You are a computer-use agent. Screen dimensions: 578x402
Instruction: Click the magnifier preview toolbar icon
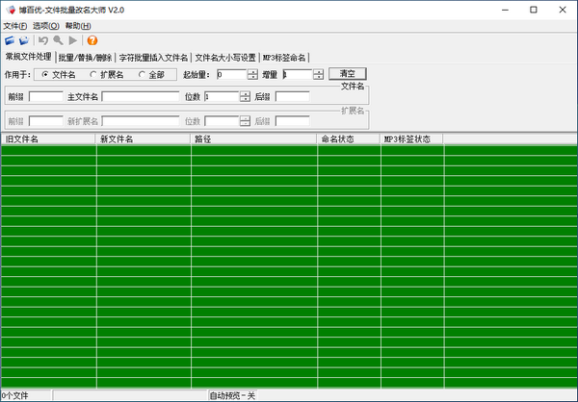click(x=58, y=40)
